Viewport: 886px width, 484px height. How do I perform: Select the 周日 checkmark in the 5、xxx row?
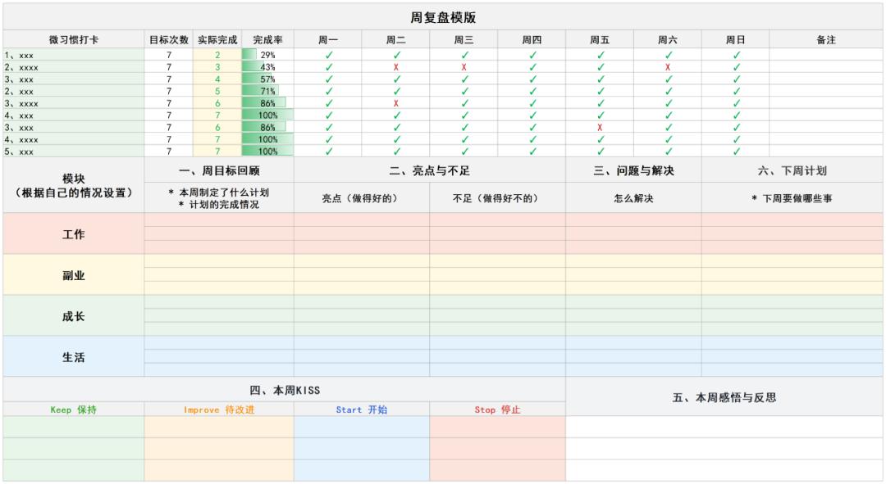click(736, 152)
